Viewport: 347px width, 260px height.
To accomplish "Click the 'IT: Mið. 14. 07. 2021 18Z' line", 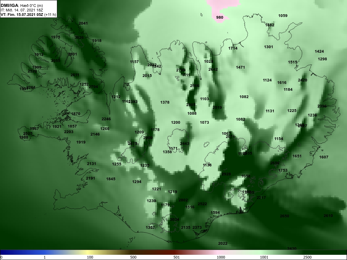I will click(x=22, y=10).
